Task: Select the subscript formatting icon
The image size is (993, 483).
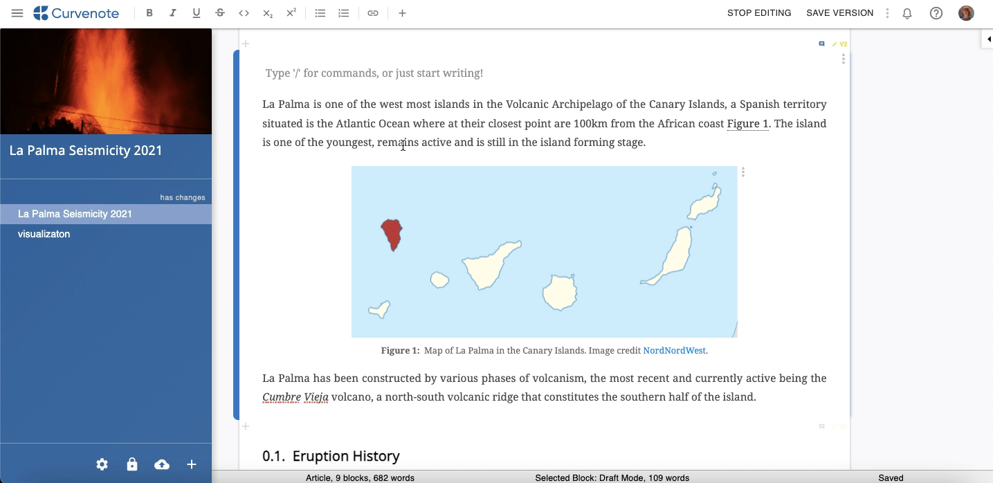Action: [267, 12]
